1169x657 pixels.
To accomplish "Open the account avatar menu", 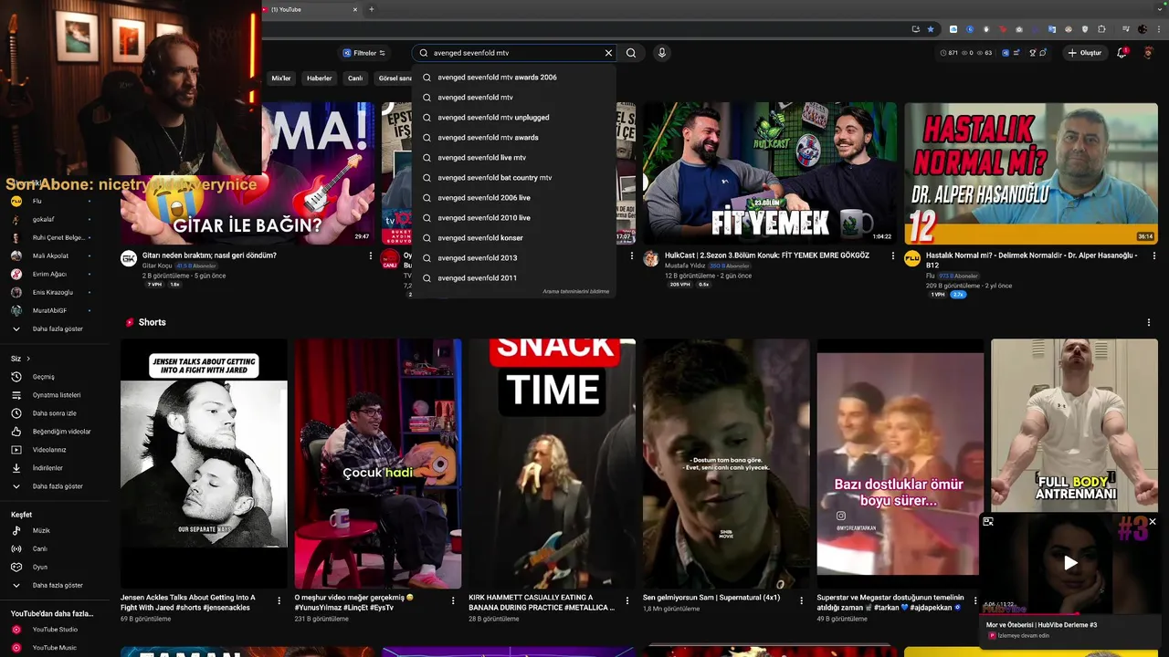I will 1149,53.
